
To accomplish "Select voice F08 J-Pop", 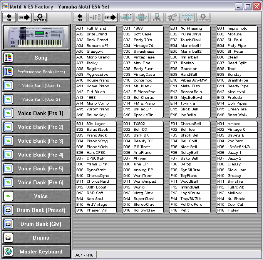I will pyautogui.click(x=190, y=164).
